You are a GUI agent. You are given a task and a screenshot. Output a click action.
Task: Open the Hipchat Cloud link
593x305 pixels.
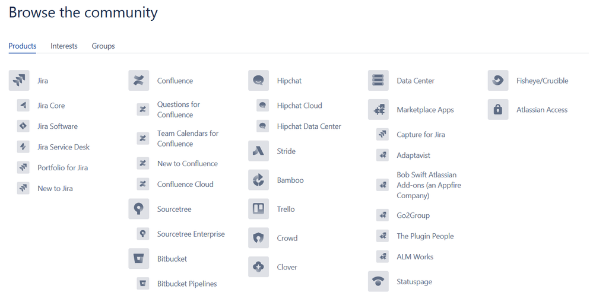300,106
